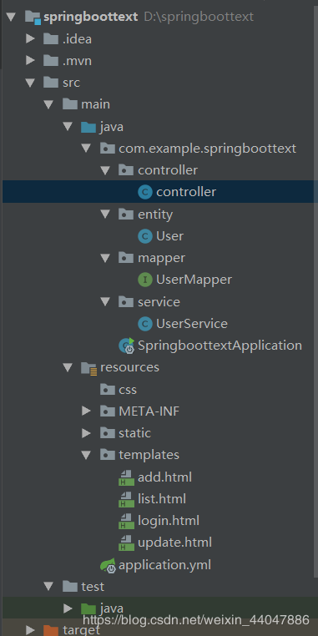Click the mapper package folder icon
The image size is (318, 636).
tap(126, 258)
